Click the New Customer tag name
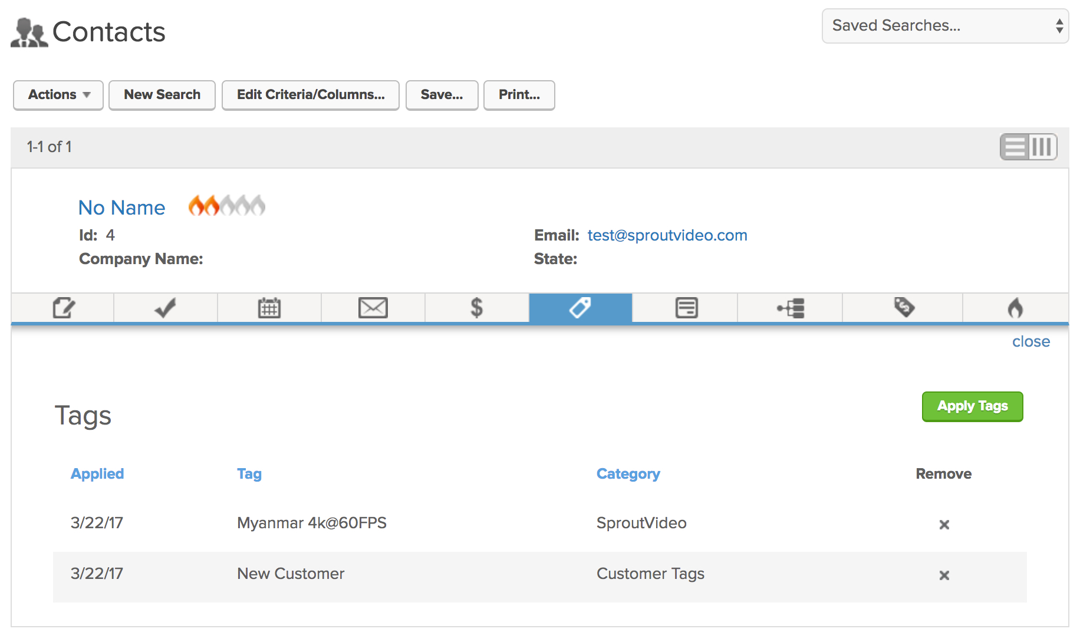 291,574
